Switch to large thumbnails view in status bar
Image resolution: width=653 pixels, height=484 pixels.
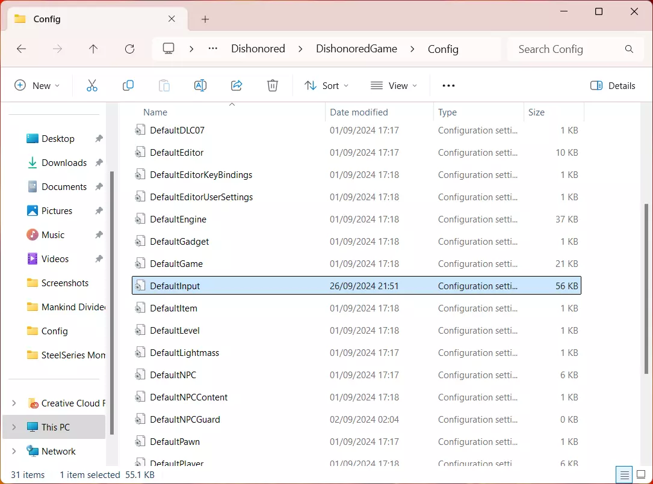pyautogui.click(x=641, y=474)
